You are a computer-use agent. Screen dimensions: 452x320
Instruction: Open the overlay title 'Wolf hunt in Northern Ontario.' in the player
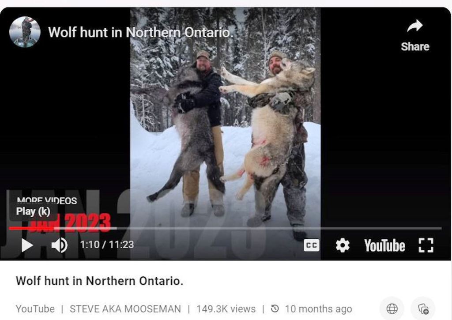[141, 32]
